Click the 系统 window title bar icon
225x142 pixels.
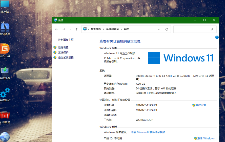pyautogui.click(x=55, y=20)
